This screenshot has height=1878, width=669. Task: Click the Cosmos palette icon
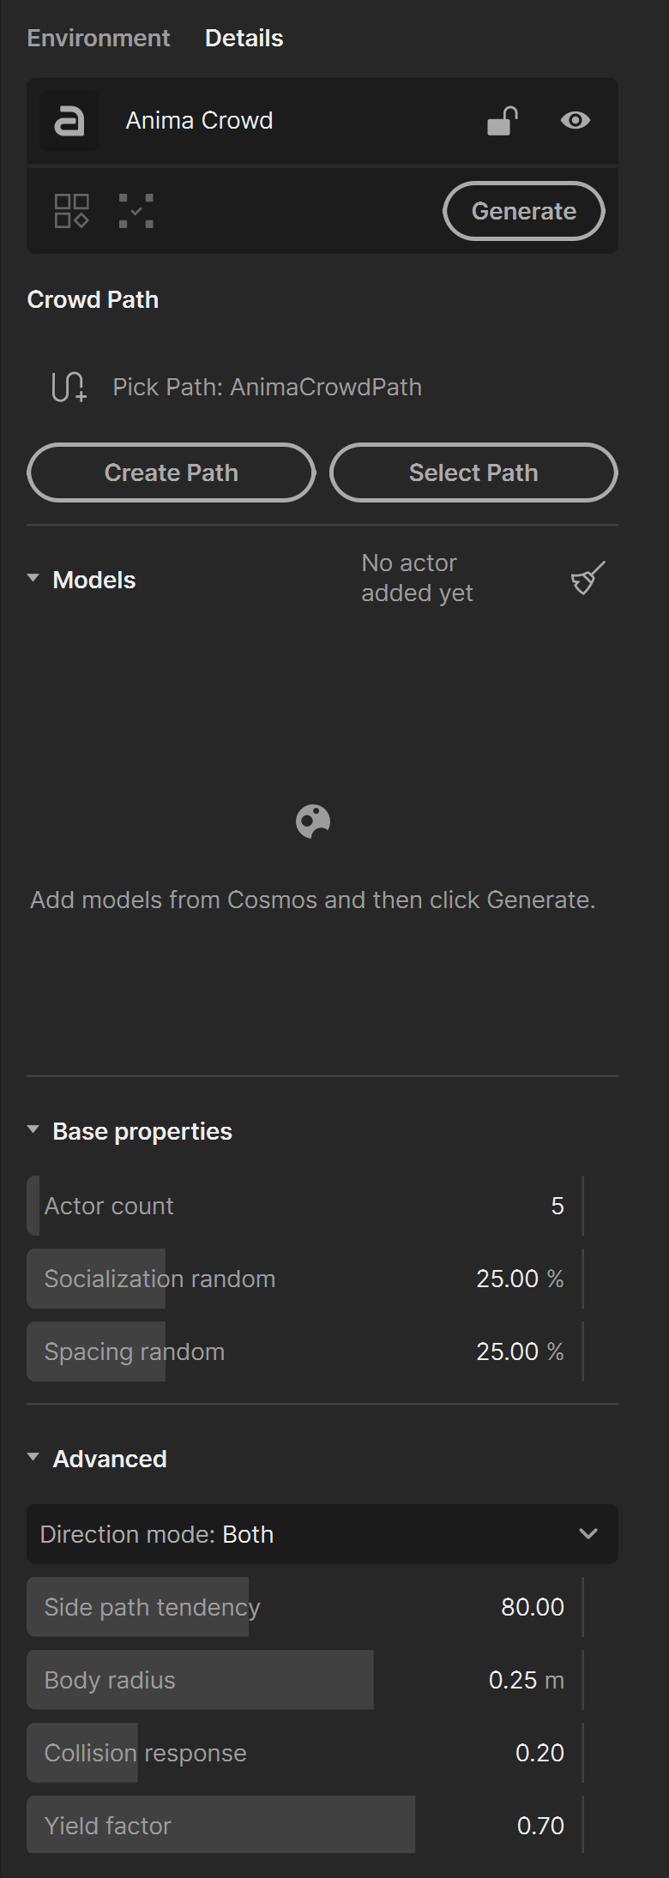[313, 822]
